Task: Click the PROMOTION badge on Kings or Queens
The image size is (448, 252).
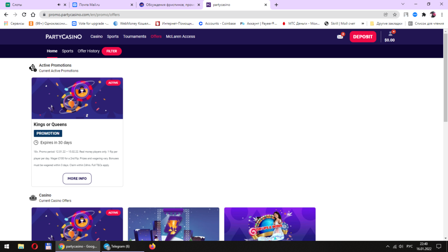Action: [x=48, y=133]
